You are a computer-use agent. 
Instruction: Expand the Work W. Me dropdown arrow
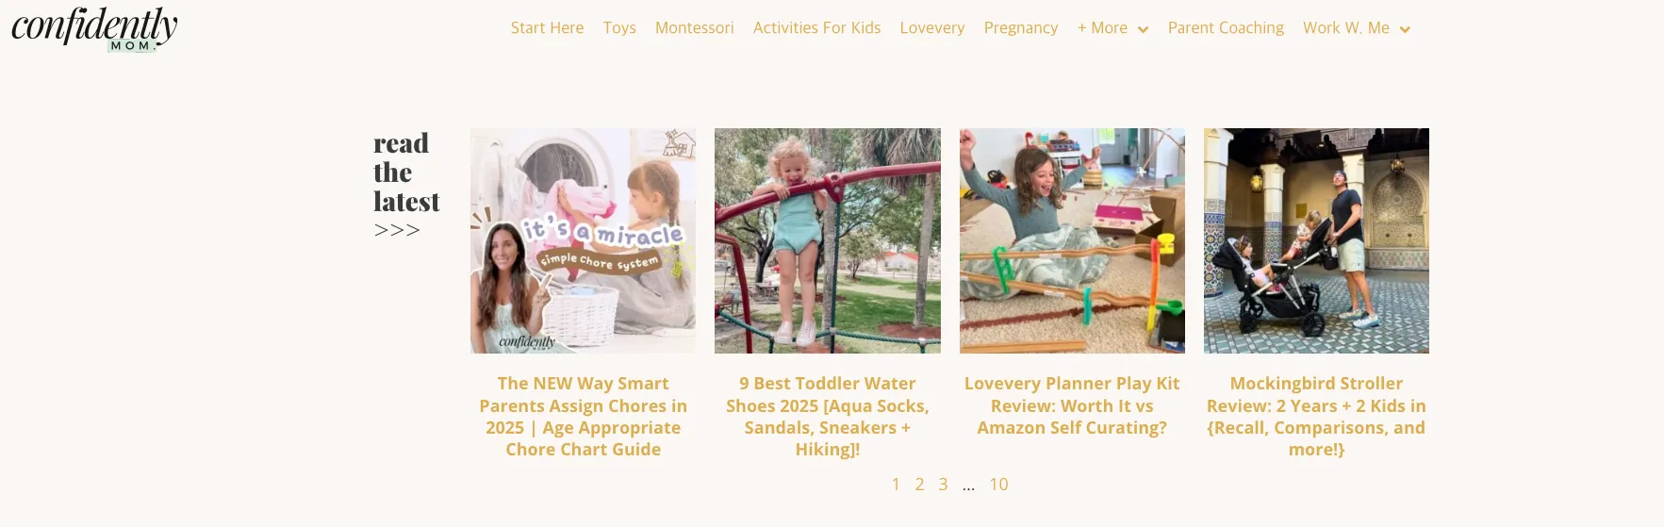(1405, 29)
